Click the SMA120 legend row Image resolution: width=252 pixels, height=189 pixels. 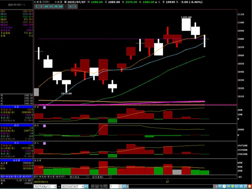[17, 22]
